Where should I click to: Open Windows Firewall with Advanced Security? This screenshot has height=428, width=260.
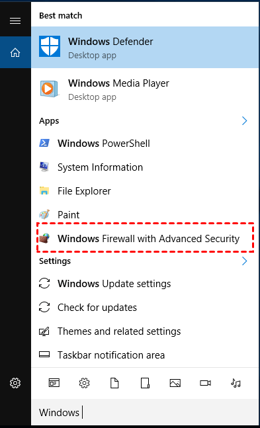pyautogui.click(x=146, y=239)
